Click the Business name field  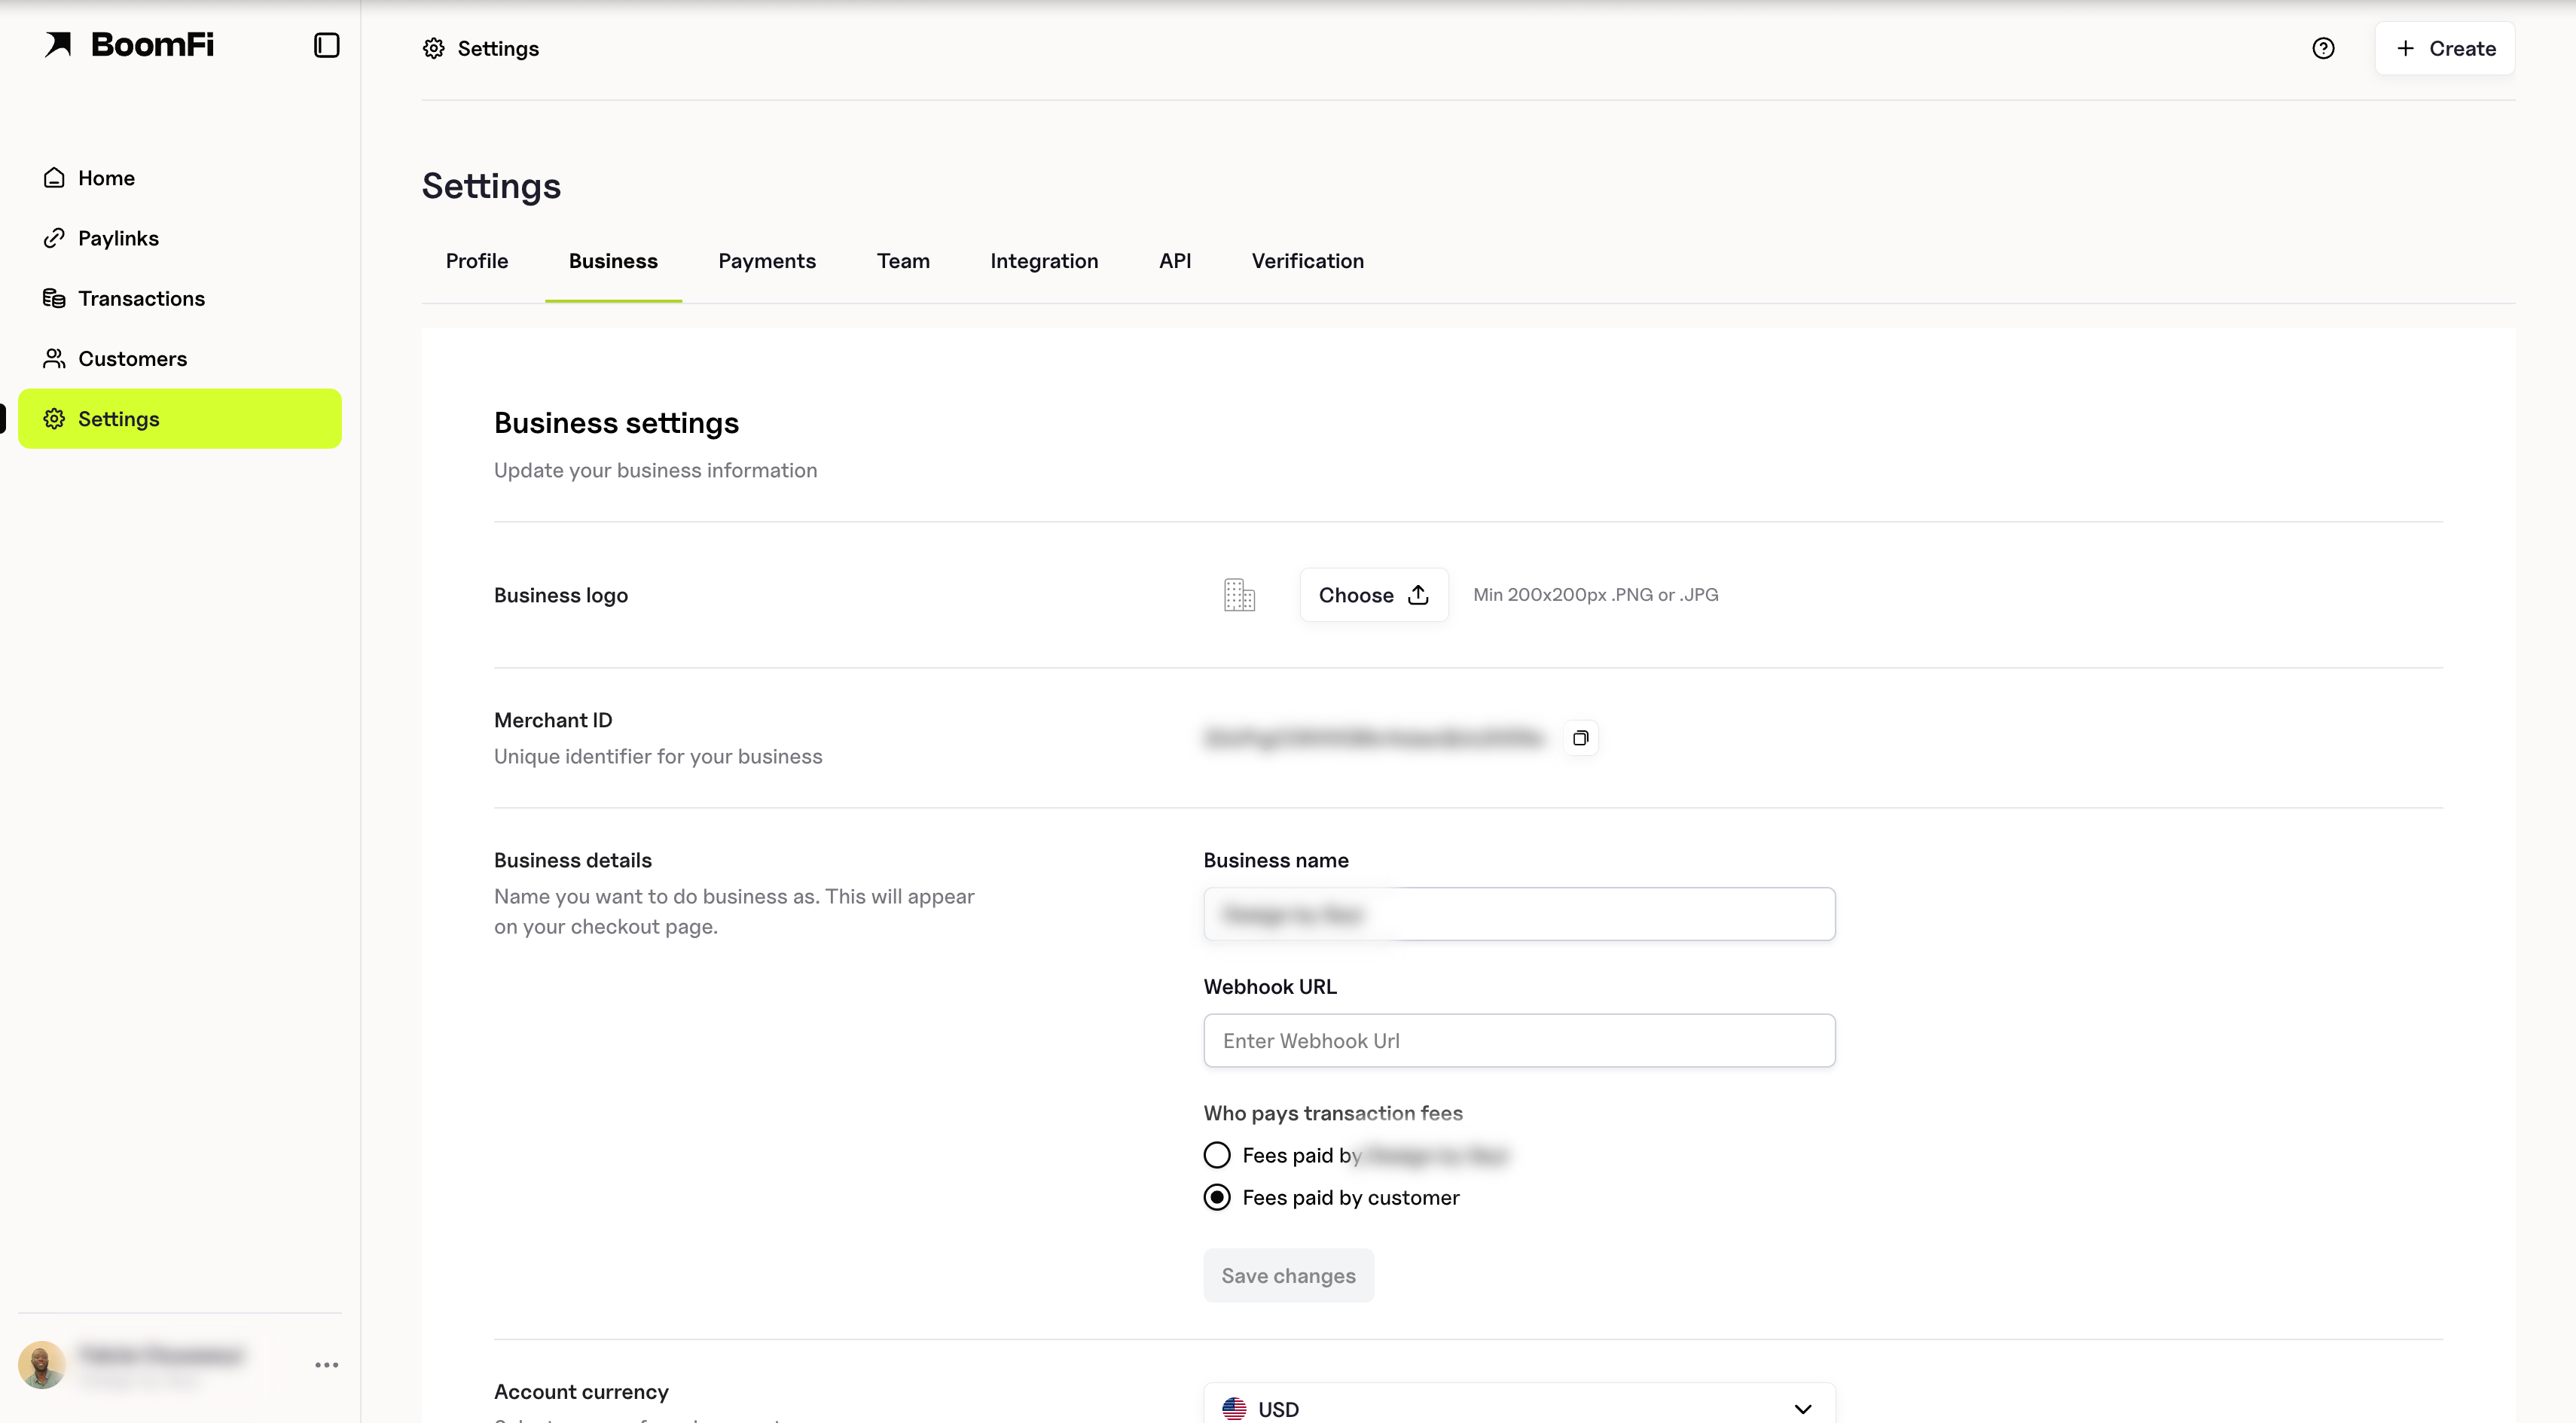pyautogui.click(x=1518, y=914)
